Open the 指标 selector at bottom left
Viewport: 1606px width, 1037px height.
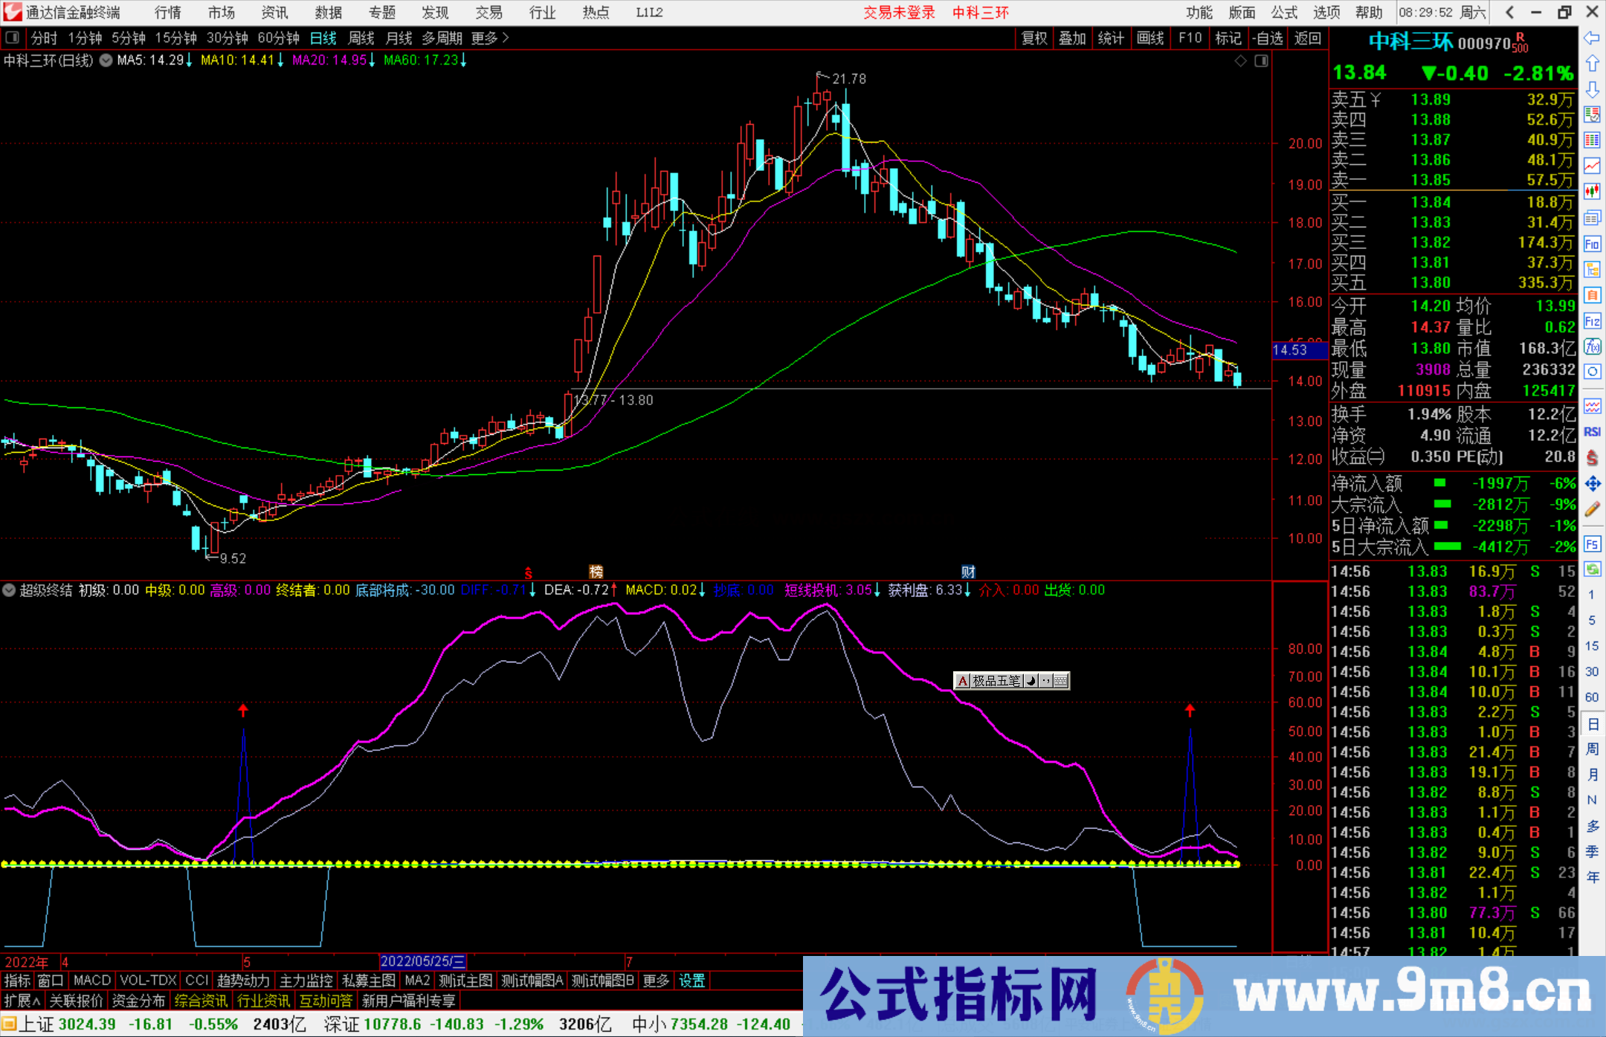click(17, 981)
